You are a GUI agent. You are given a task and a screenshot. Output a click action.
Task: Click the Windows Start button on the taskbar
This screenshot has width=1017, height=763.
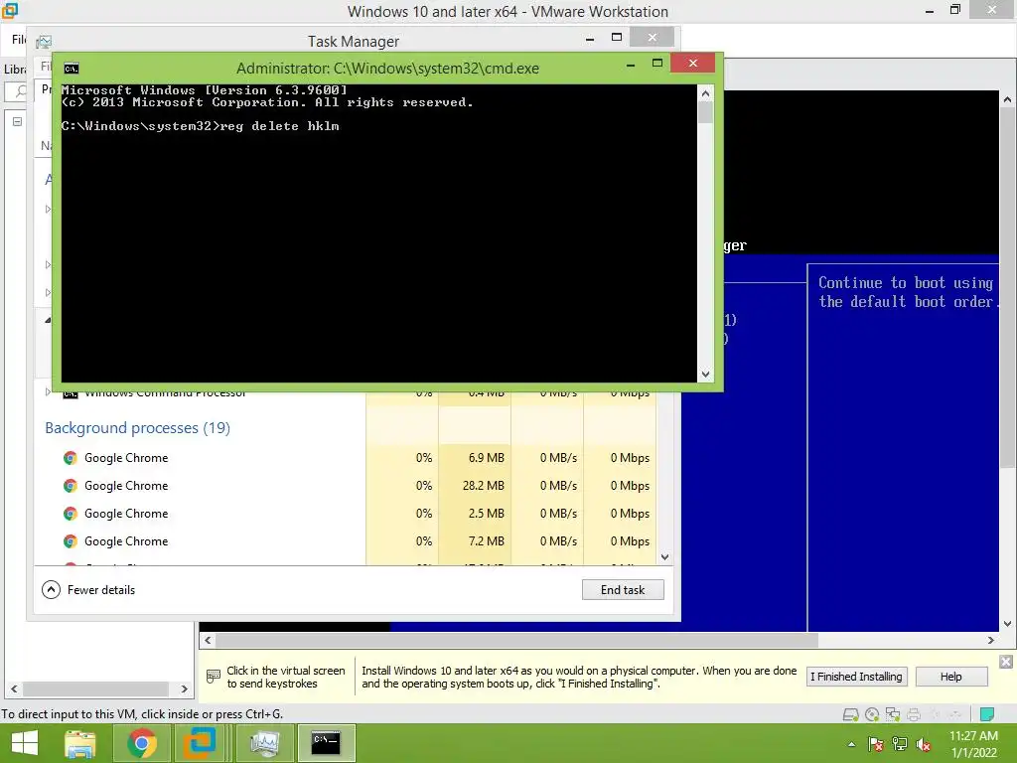pyautogui.click(x=25, y=743)
